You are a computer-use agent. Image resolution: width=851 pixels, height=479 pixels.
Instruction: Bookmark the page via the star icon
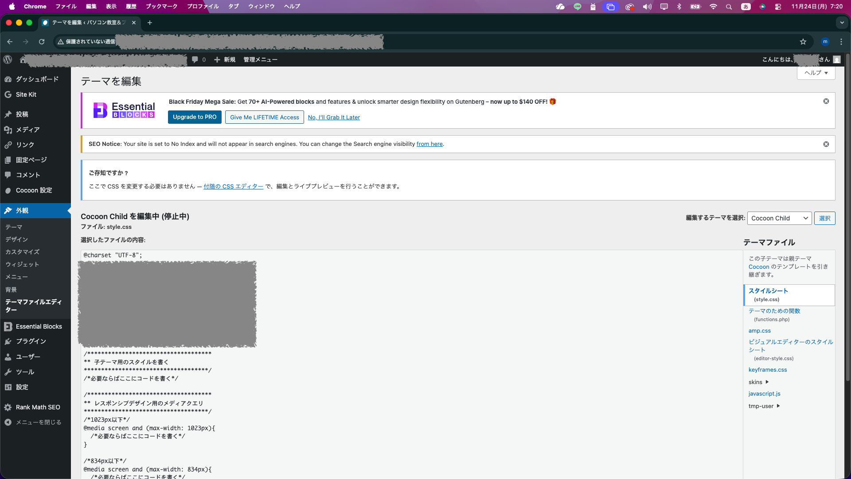[x=804, y=42]
